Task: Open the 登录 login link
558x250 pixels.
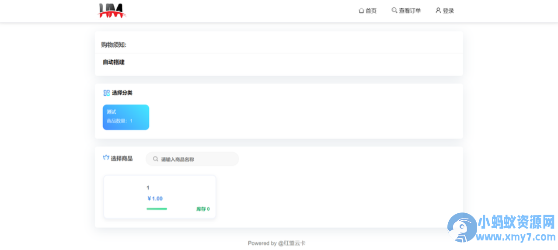Action: pos(445,10)
